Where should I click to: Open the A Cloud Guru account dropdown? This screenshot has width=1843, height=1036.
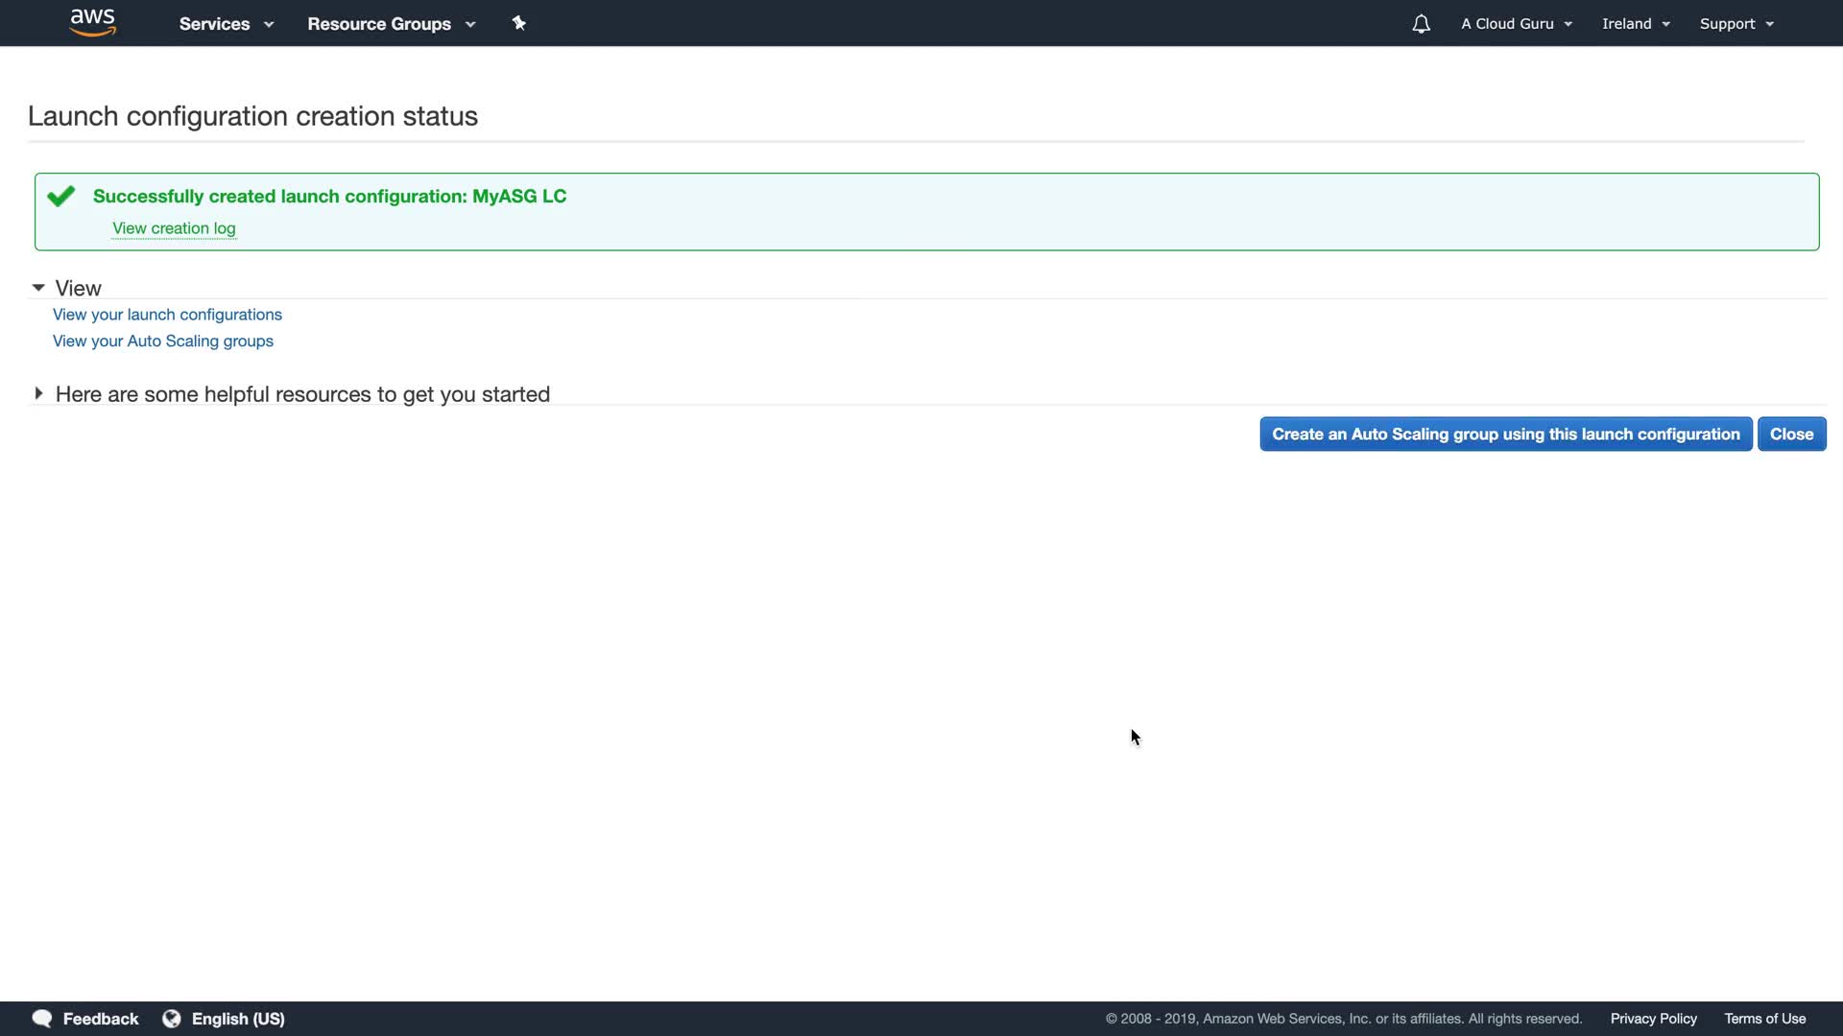click(1516, 24)
